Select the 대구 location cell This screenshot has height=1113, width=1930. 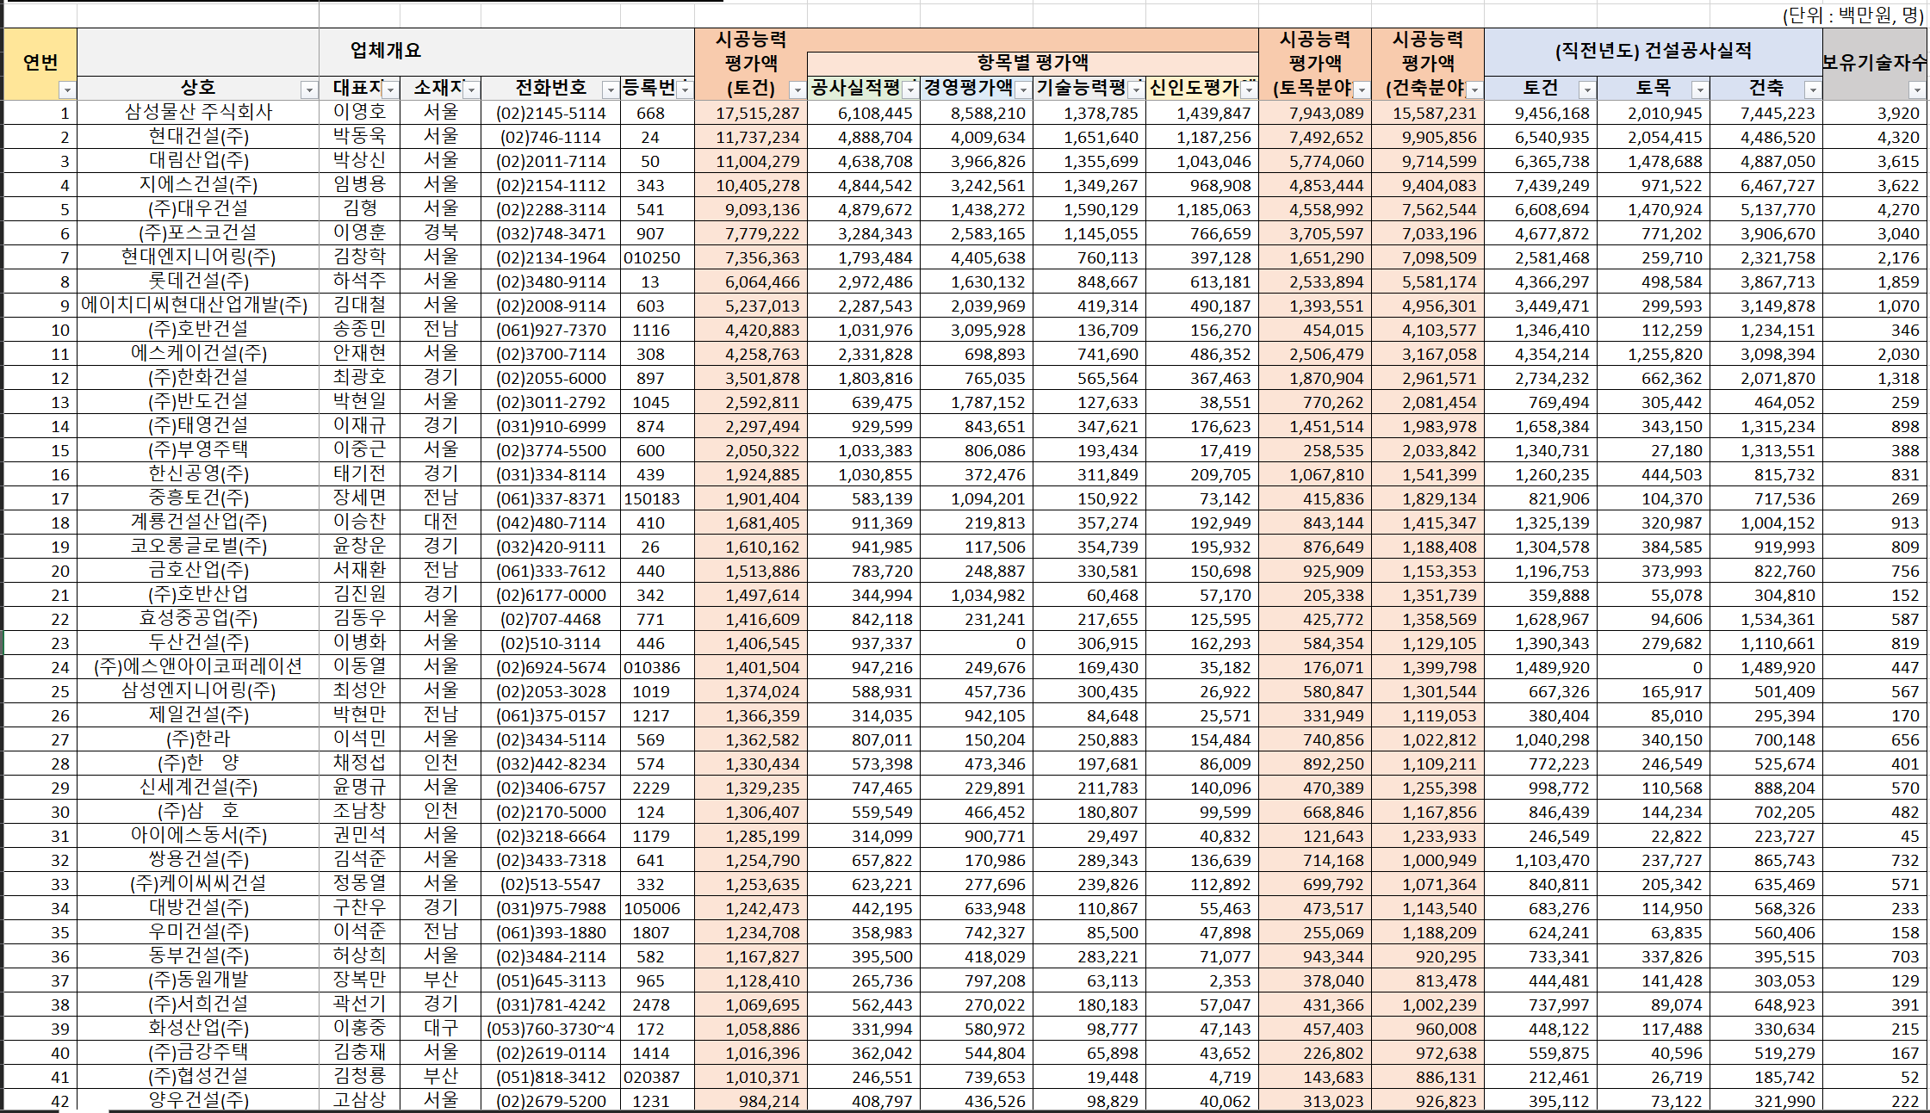point(441,1028)
